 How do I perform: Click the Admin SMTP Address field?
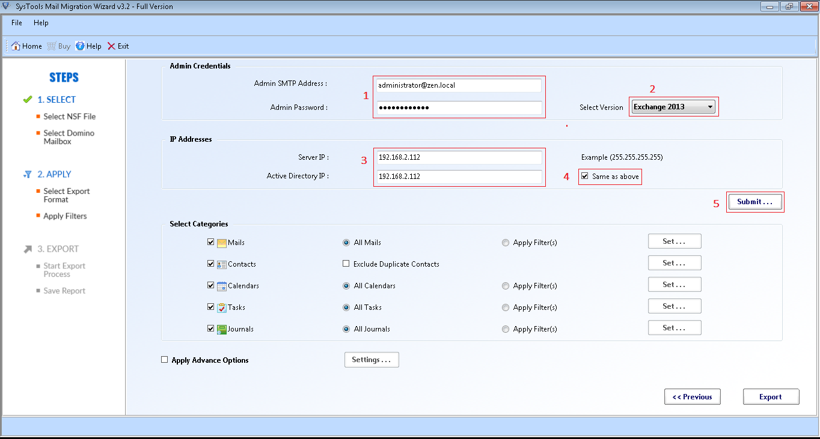459,85
